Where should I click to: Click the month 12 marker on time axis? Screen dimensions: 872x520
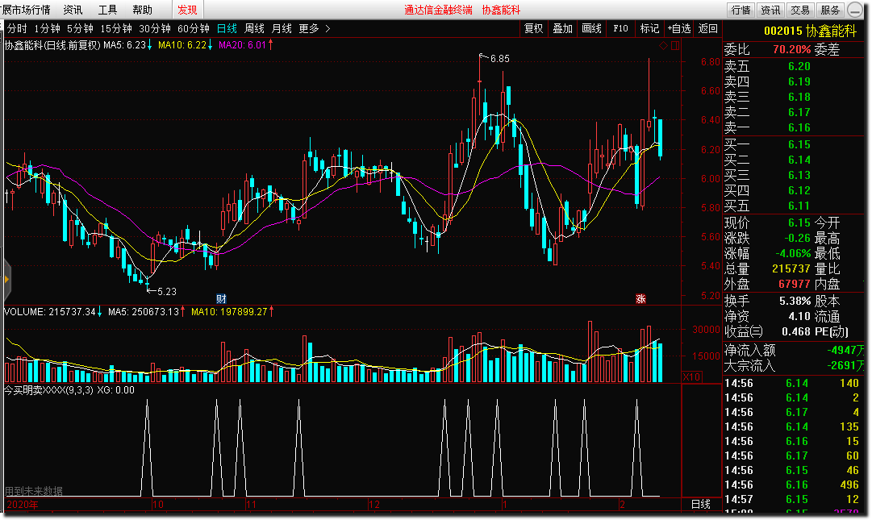[x=373, y=505]
